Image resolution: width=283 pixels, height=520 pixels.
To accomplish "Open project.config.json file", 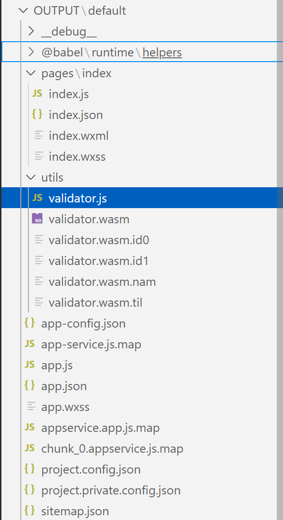I will pyautogui.click(x=91, y=469).
